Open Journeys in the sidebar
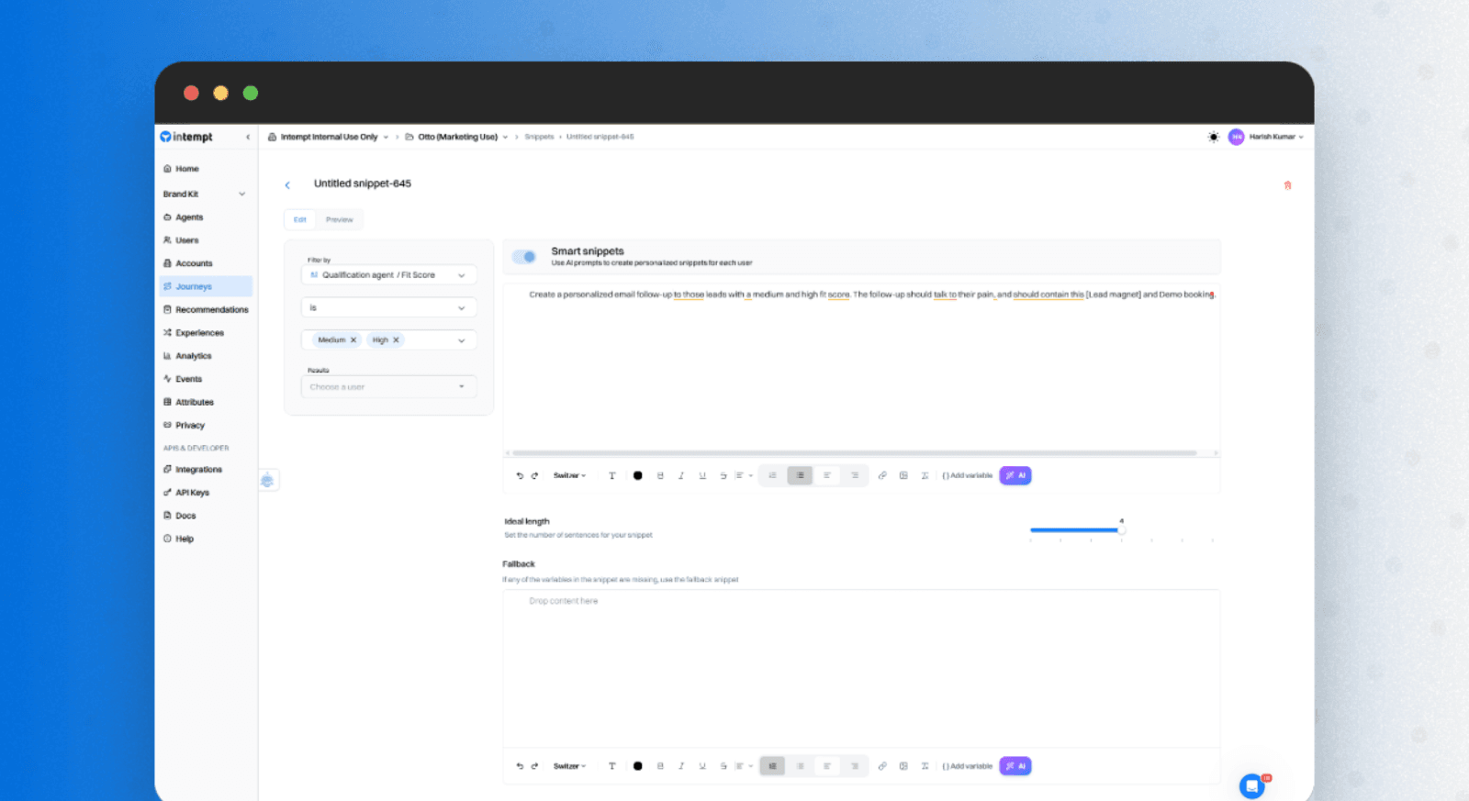Image resolution: width=1469 pixels, height=801 pixels. click(x=206, y=286)
